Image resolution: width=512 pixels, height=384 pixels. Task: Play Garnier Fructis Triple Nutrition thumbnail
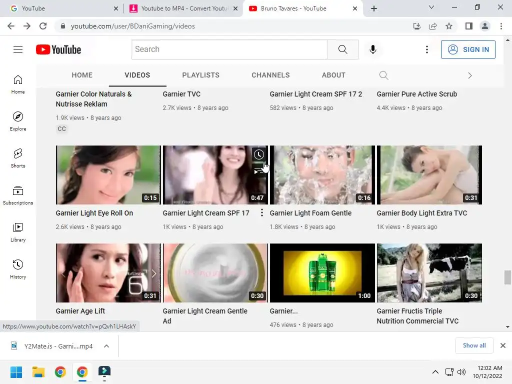(x=429, y=273)
